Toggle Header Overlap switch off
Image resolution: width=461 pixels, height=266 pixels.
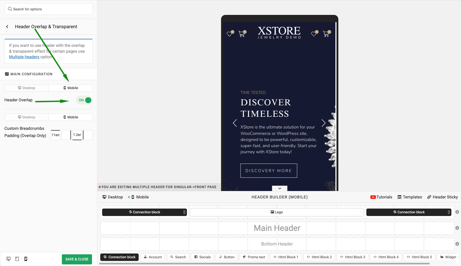click(x=84, y=100)
